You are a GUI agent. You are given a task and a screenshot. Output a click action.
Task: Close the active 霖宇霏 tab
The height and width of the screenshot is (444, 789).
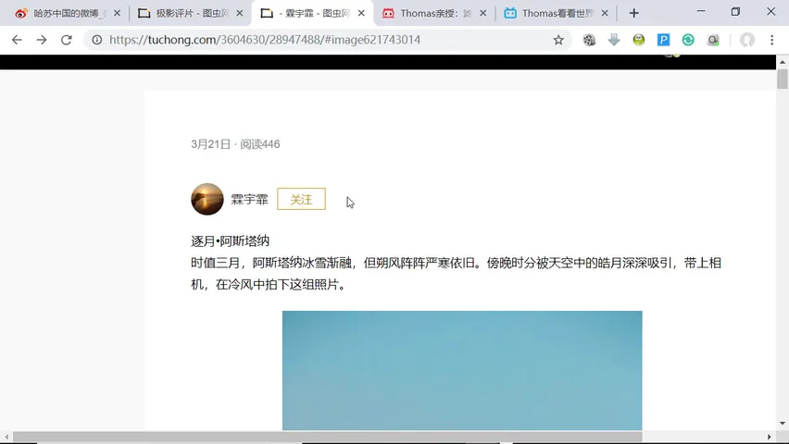point(361,13)
